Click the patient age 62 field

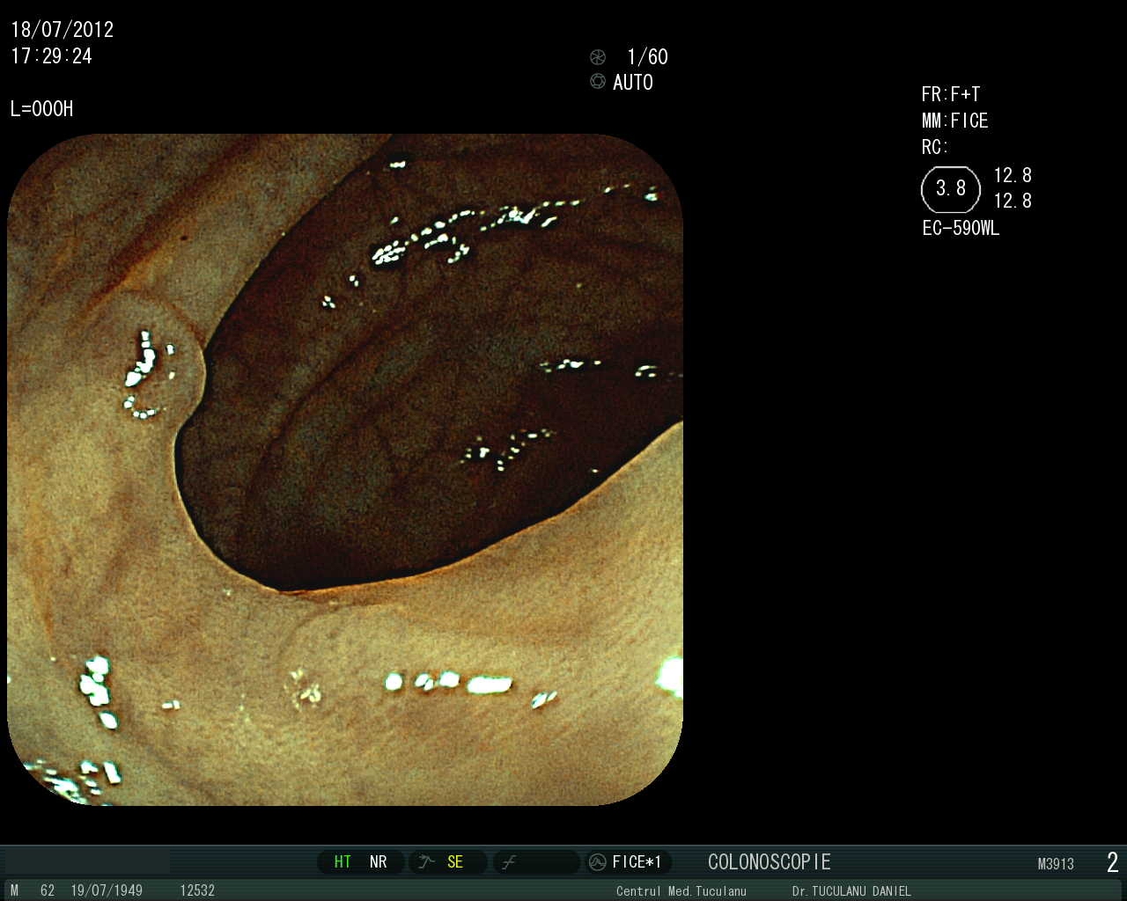tap(48, 890)
